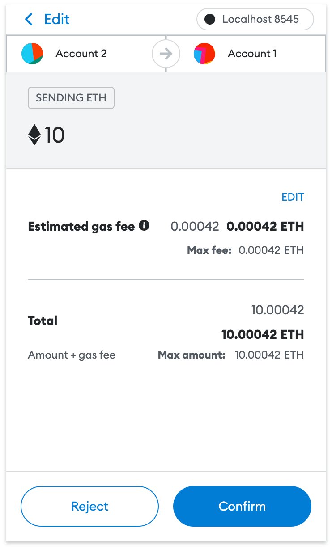
Task: Select the Account 1 recipient name
Action: click(252, 54)
